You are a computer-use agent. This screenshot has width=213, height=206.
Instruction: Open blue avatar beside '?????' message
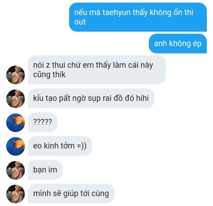tap(15, 123)
